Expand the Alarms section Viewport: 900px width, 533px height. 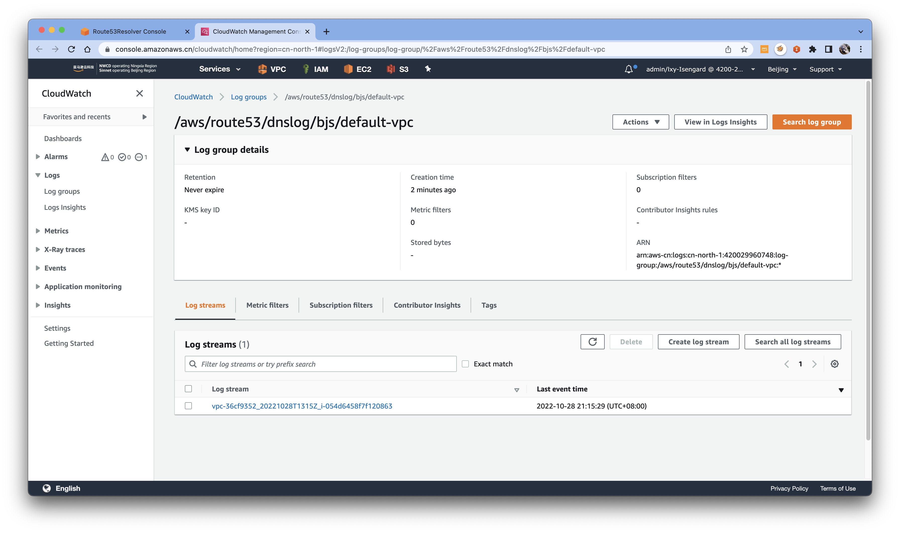pos(38,157)
